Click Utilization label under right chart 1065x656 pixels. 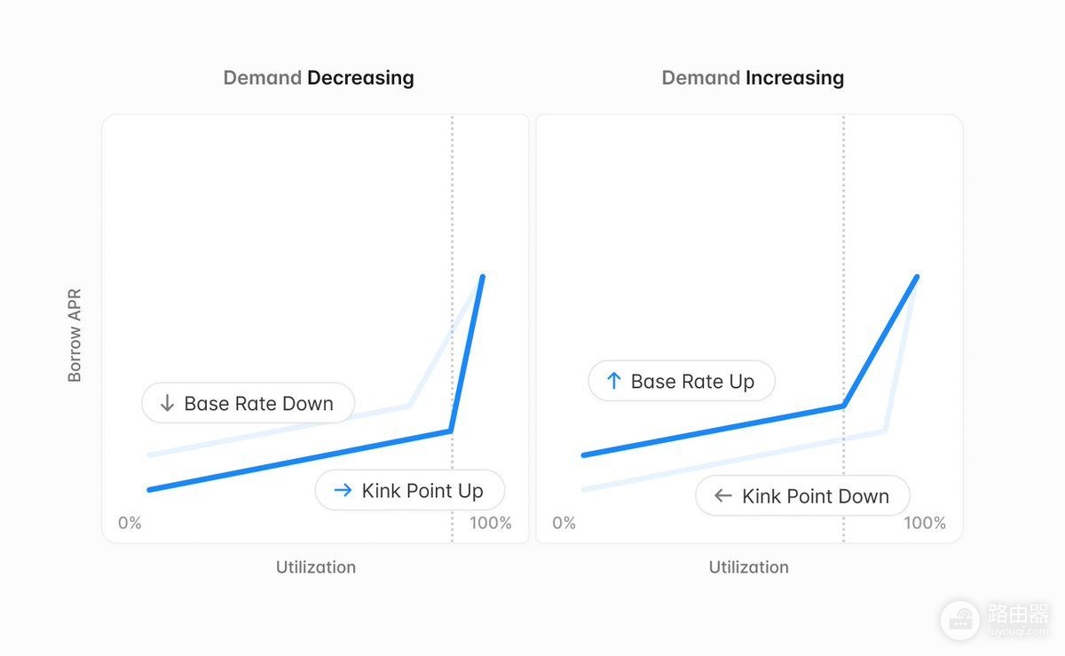point(748,567)
